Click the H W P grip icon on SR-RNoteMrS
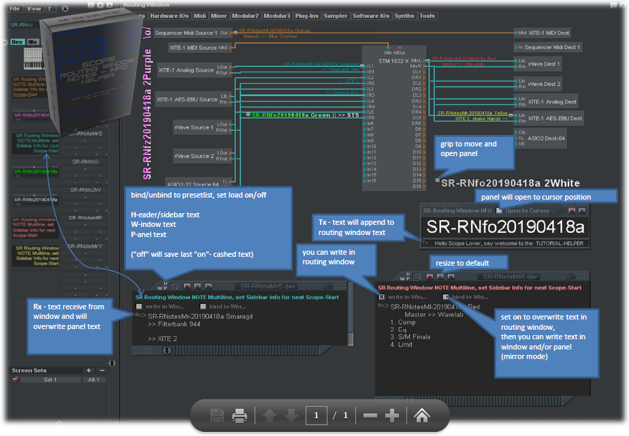629x436 pixels. click(165, 285)
